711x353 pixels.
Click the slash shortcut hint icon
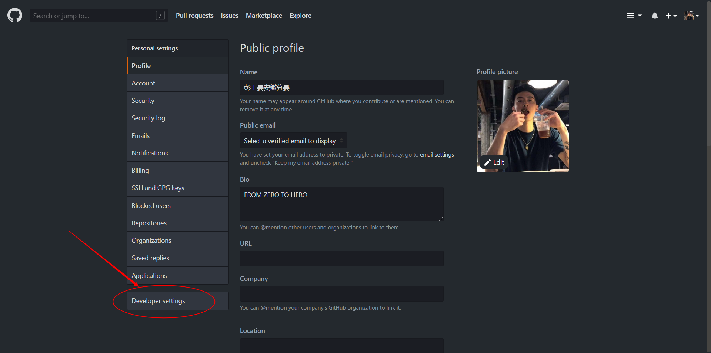tap(160, 16)
